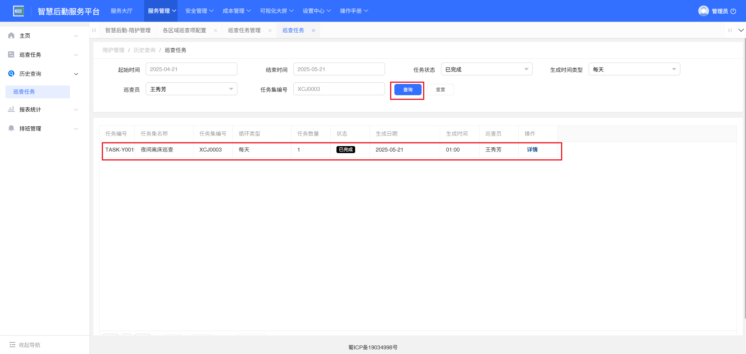The image size is (746, 354).
Task: Click the 报表统计 chart icon
Action: (11, 109)
